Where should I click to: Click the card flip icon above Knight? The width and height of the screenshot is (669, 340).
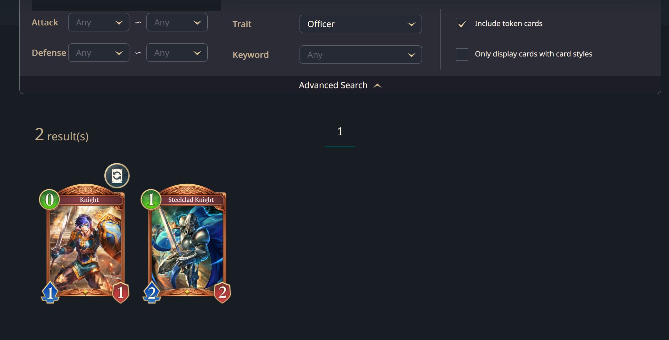(x=117, y=176)
